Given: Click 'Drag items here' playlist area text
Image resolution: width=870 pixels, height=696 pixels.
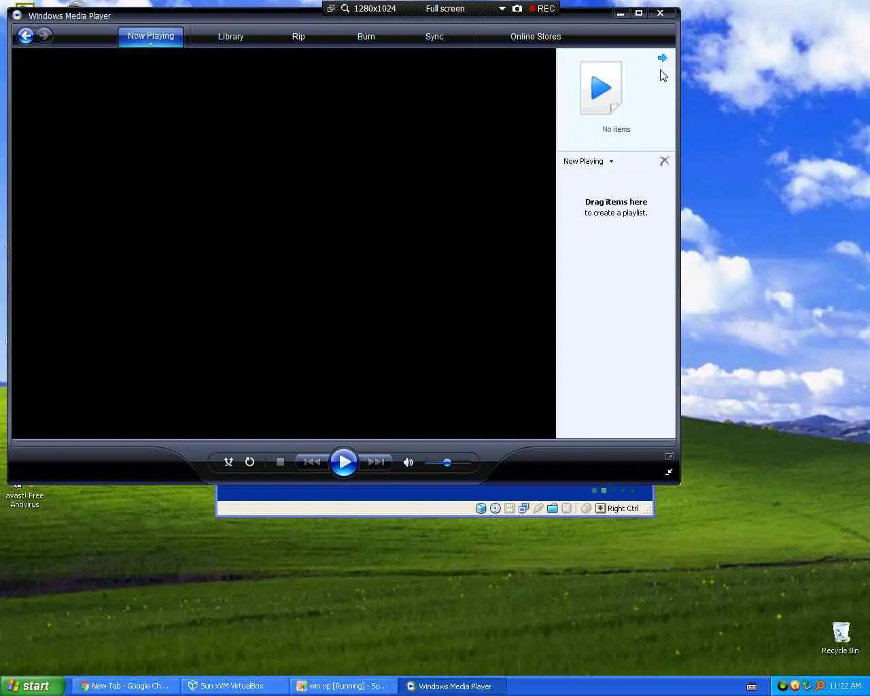Looking at the screenshot, I should coord(616,202).
